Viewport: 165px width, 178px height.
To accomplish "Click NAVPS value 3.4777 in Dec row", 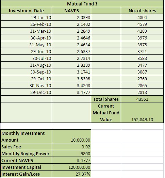I will coord(71,92).
